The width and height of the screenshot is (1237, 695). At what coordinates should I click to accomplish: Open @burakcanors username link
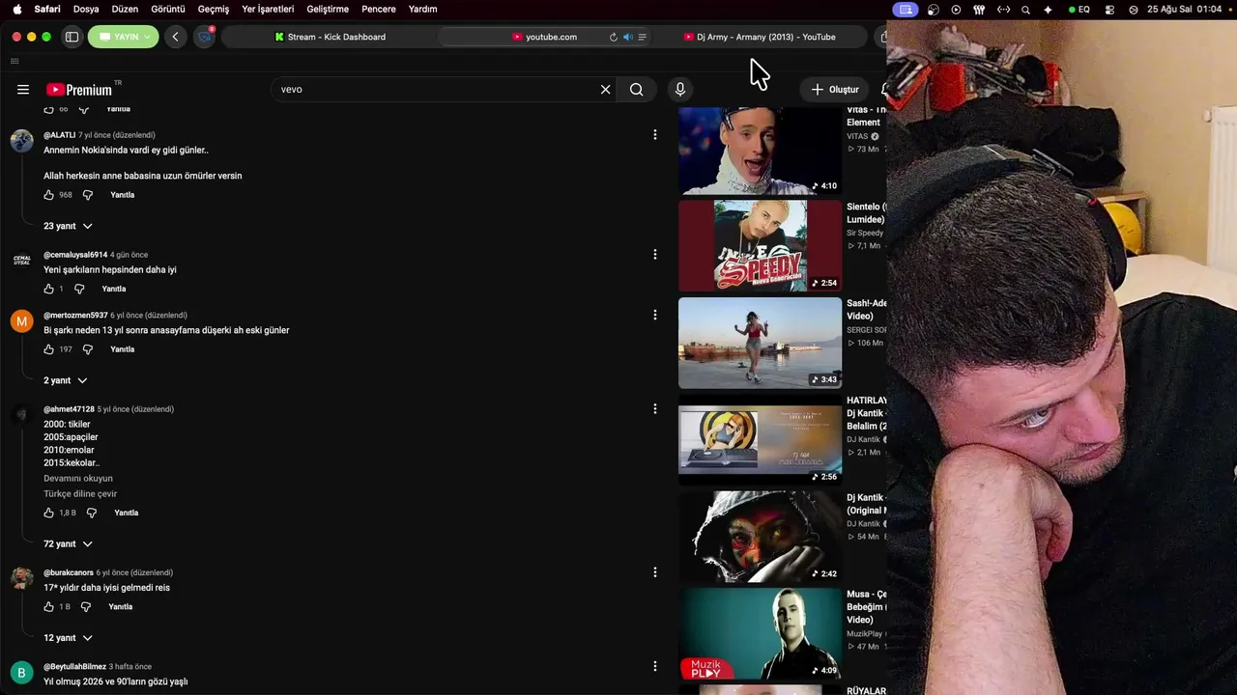pyautogui.click(x=69, y=573)
